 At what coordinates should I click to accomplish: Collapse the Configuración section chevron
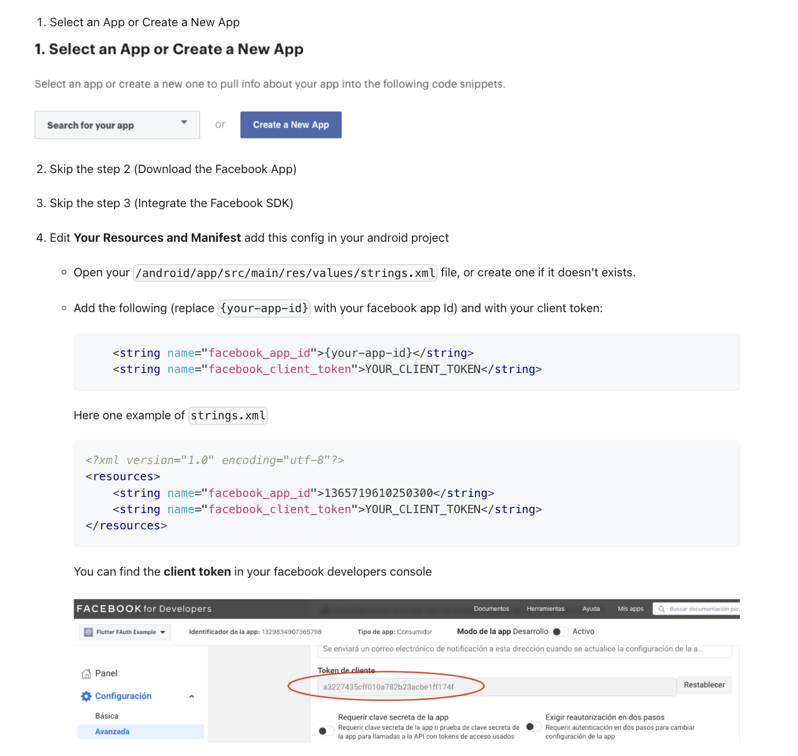(x=192, y=696)
